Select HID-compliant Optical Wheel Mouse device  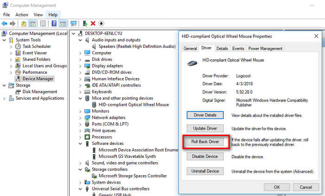pos(134,105)
